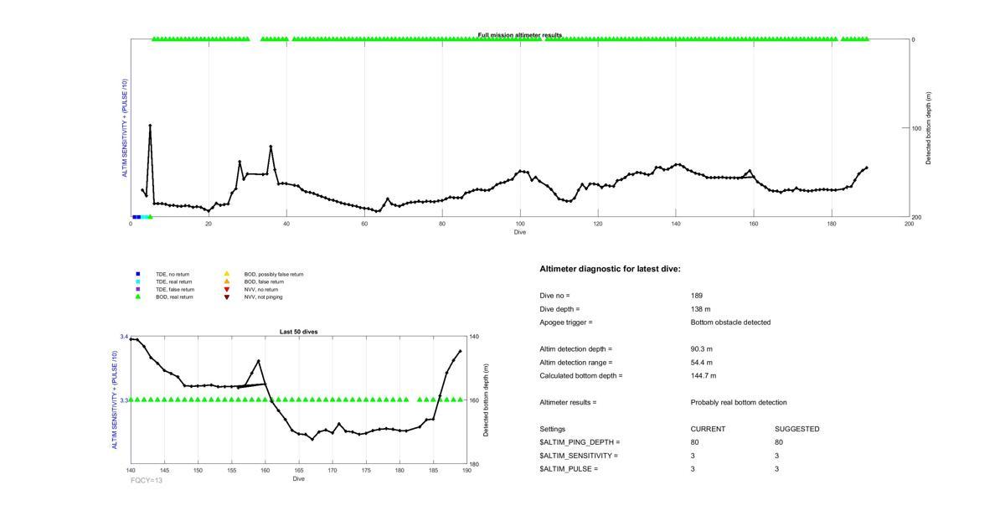
Task: Click the '$ALTIM_PULSE =' setting label
Action: click(x=569, y=469)
